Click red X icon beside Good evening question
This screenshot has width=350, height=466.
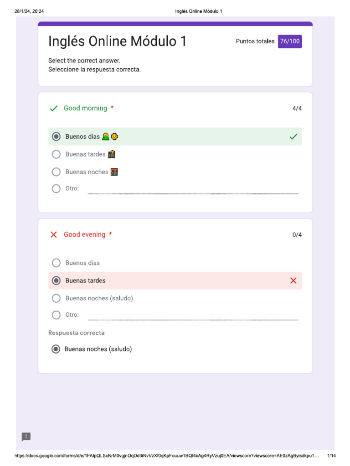tap(54, 235)
